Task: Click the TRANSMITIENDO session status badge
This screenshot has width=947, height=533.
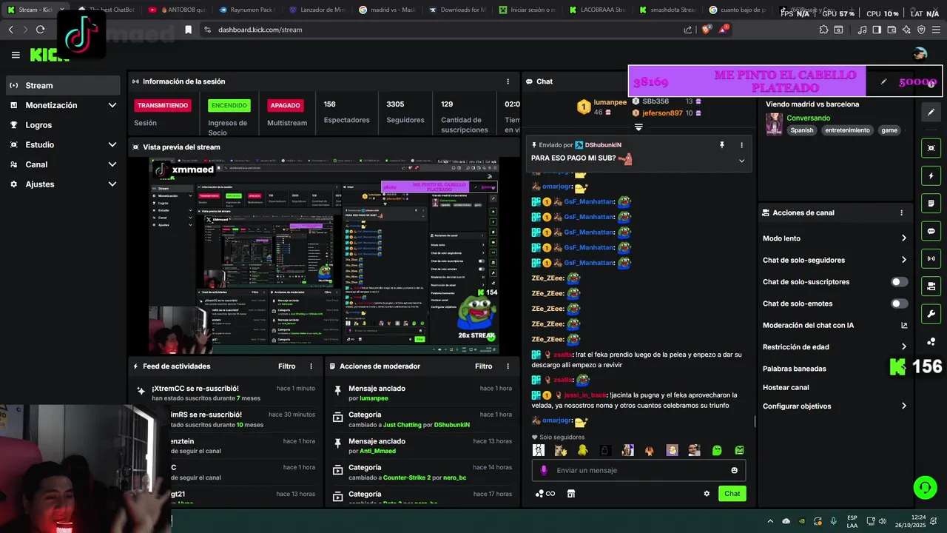Action: (163, 106)
